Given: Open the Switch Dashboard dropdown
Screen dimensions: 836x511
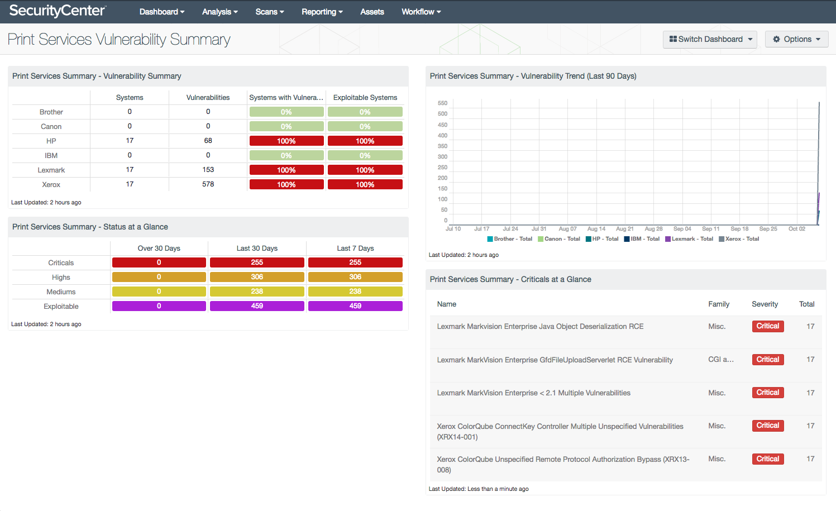Looking at the screenshot, I should (710, 39).
